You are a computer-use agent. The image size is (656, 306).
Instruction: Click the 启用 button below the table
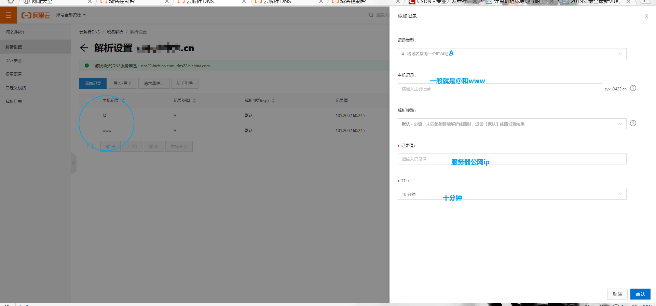(x=132, y=146)
